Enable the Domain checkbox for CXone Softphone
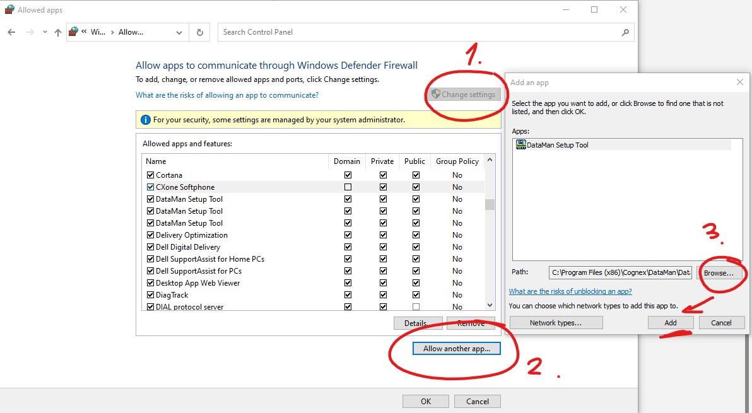The width and height of the screenshot is (752, 413). [348, 187]
